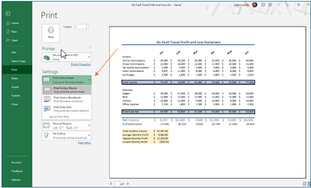Click the Home house icon
Image resolution: width=311 pixels, height=188 pixels.
[x=8, y=23]
